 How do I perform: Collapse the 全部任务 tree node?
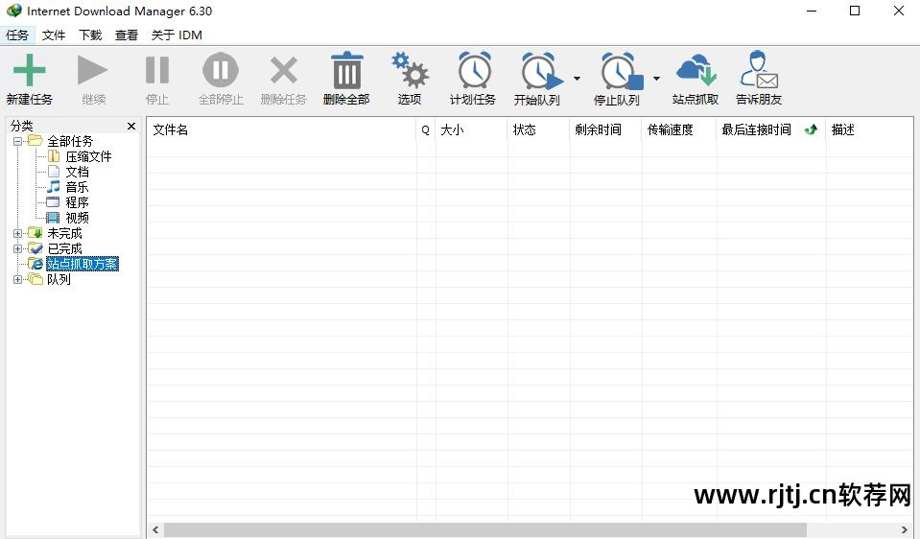(17, 141)
